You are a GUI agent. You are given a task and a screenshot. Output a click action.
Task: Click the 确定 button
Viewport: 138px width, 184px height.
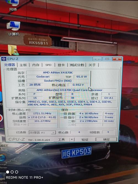click(x=107, y=139)
